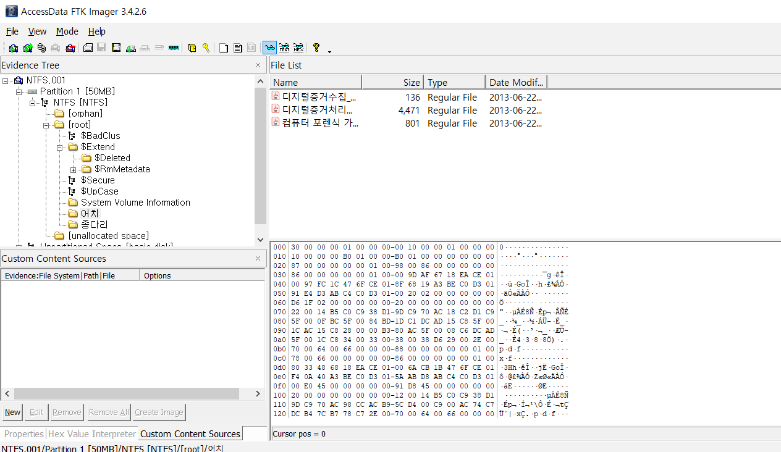Screen dimensions: 781x452
Task: Expand the $RmMetadata folder node
Action: (x=74, y=169)
